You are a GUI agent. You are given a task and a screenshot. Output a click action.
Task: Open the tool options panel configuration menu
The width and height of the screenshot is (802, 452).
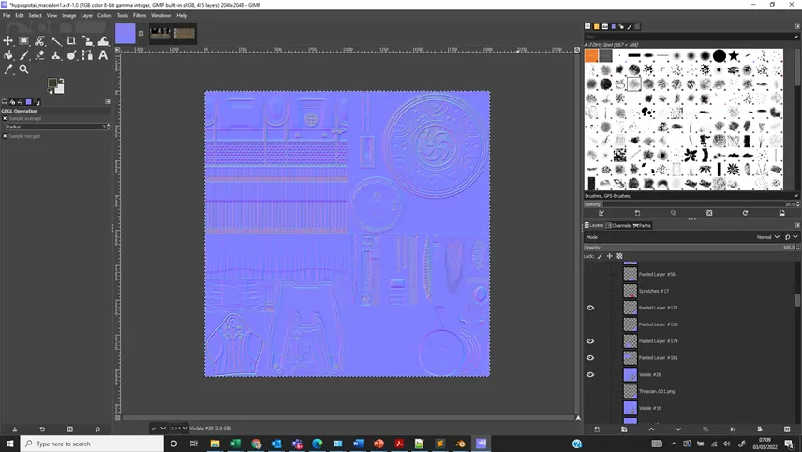[108, 102]
